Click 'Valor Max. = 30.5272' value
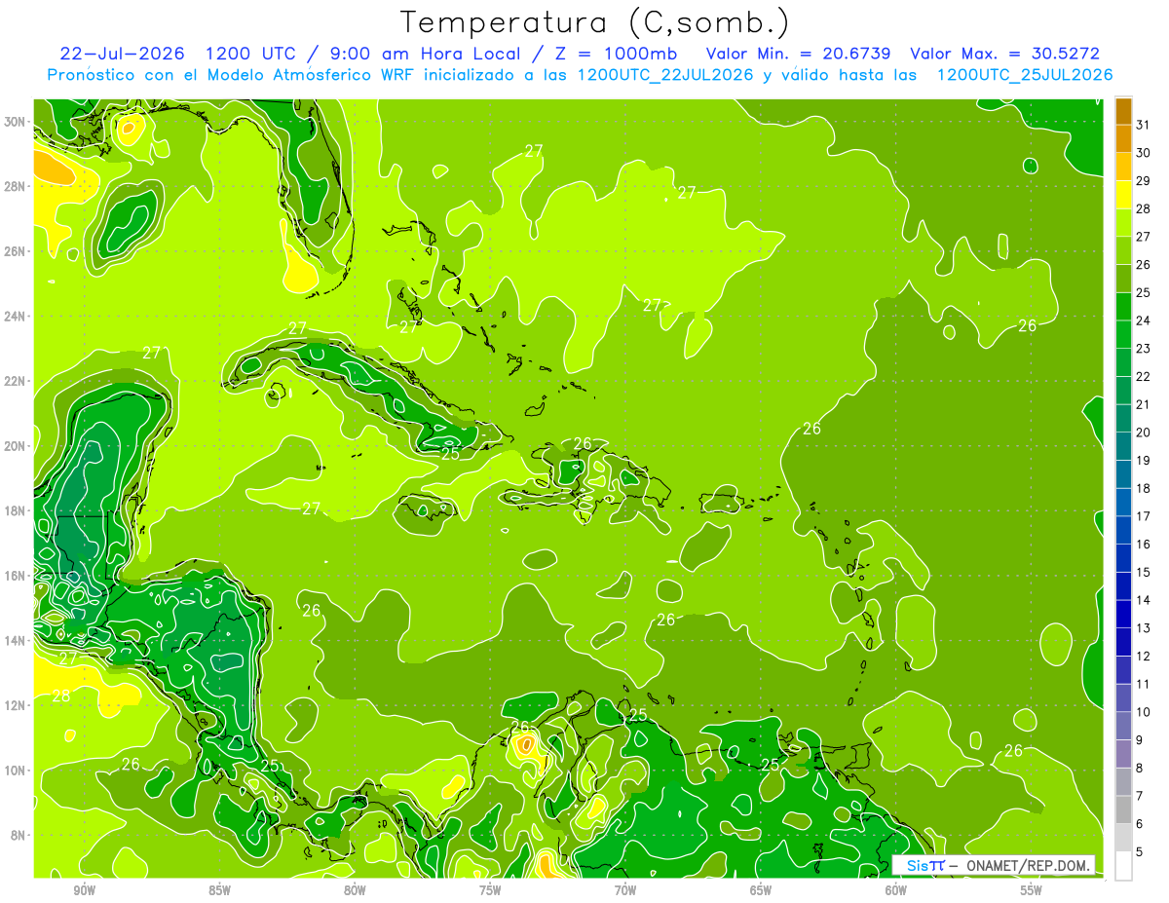Viewport: 1169px width, 903px height. (1004, 53)
